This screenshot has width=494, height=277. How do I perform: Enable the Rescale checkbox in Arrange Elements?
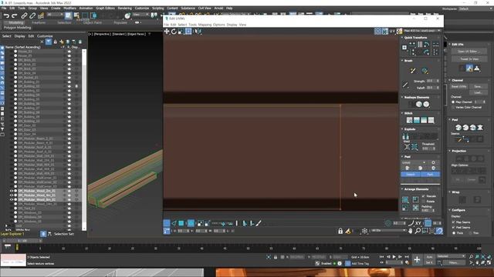424,196
